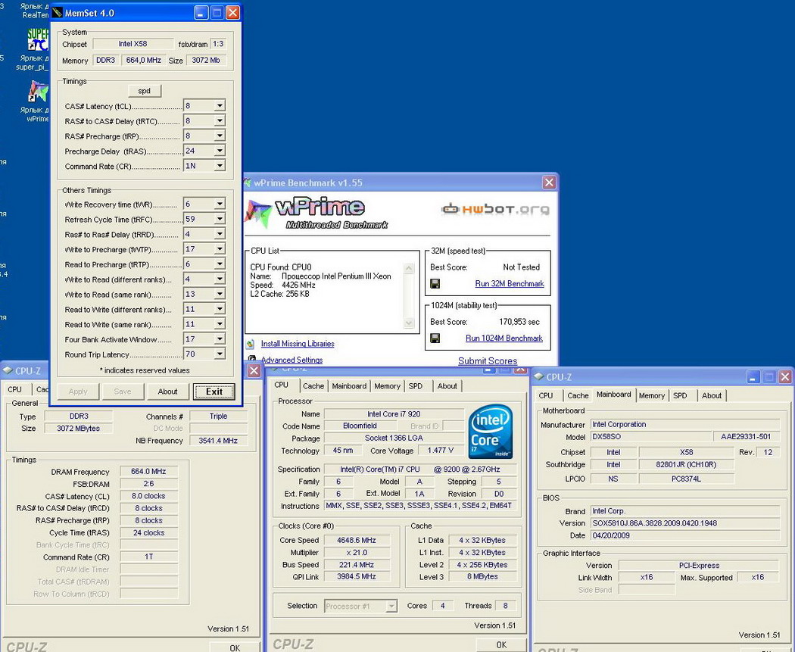Viewport: 795px width, 652px height.
Task: Click the Advanced Settings link
Action: (x=291, y=360)
